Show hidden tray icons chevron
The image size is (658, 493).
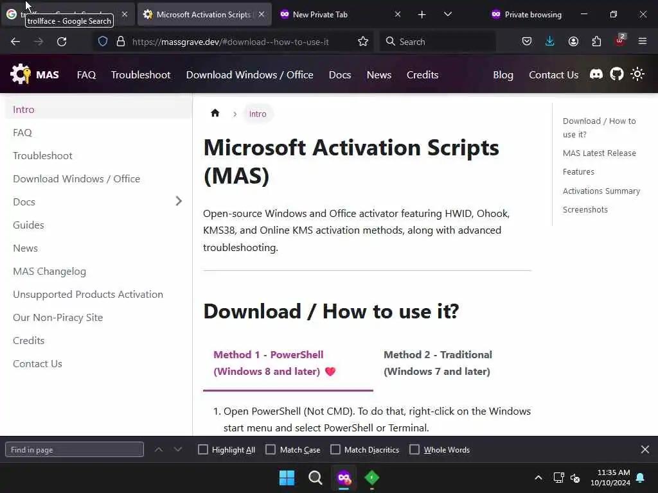(538, 478)
